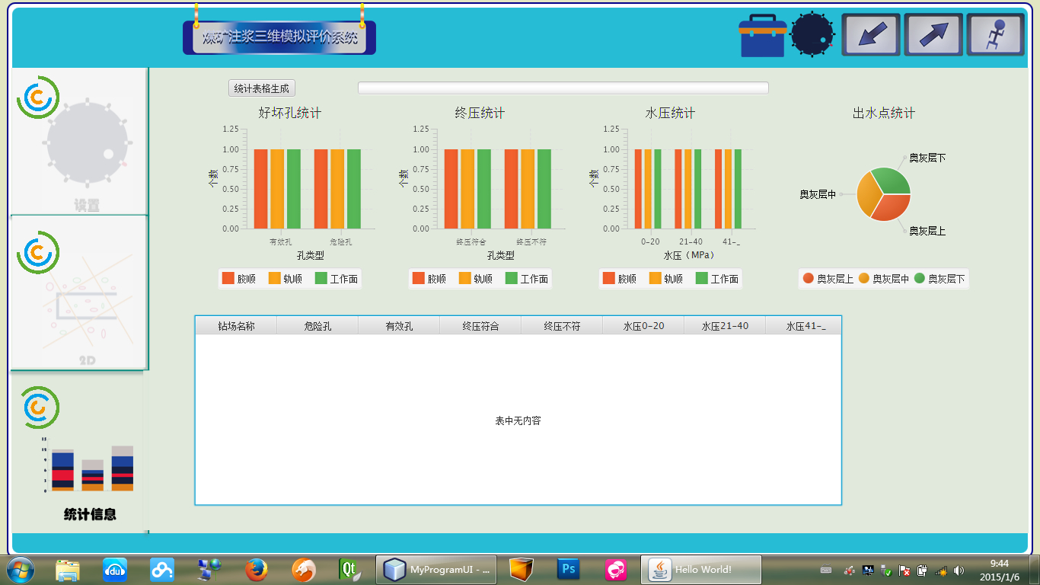Click the blue monitor tray icon

tap(868, 570)
